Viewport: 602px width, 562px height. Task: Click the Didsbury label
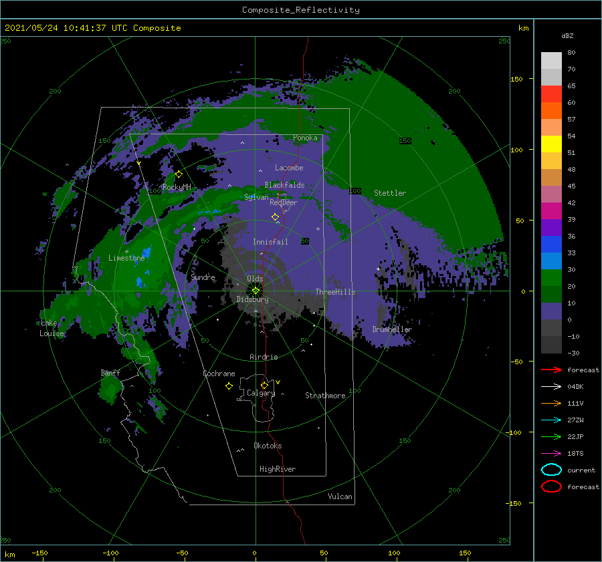(253, 299)
